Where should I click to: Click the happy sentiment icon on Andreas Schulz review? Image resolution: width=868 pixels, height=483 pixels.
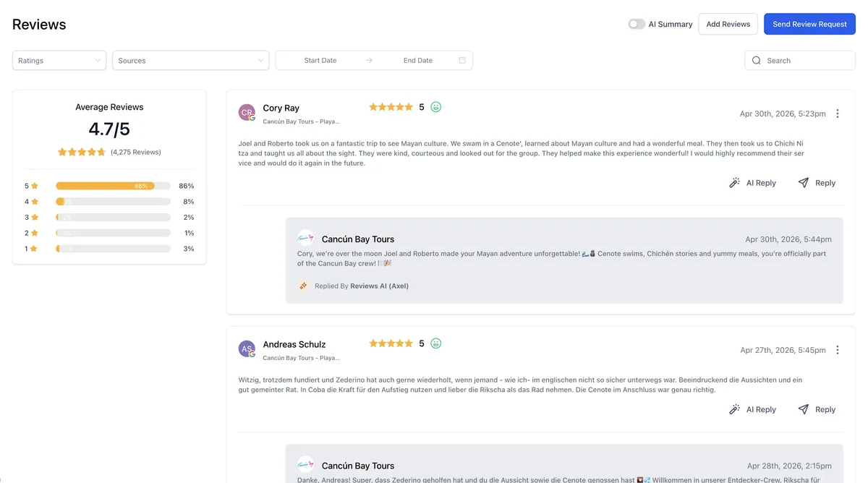click(x=436, y=343)
